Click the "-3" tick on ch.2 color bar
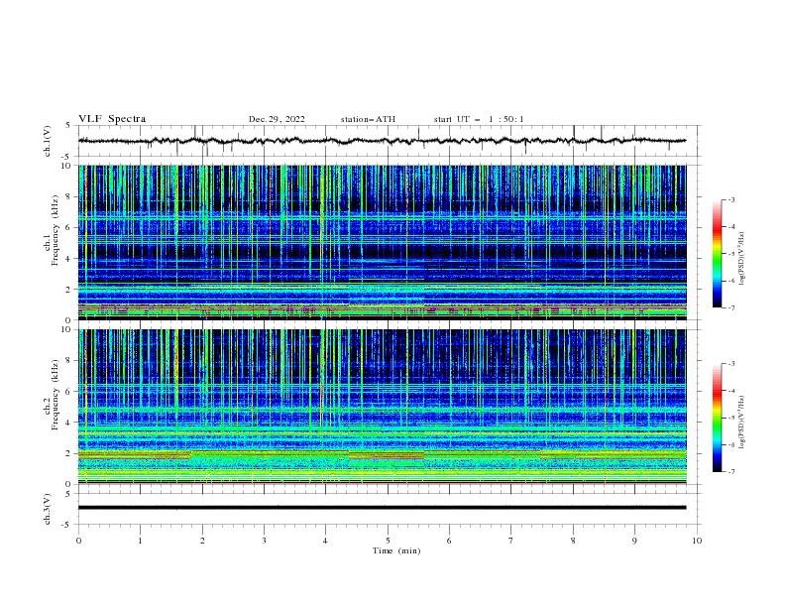The height and width of the screenshot is (607, 785). tap(730, 364)
